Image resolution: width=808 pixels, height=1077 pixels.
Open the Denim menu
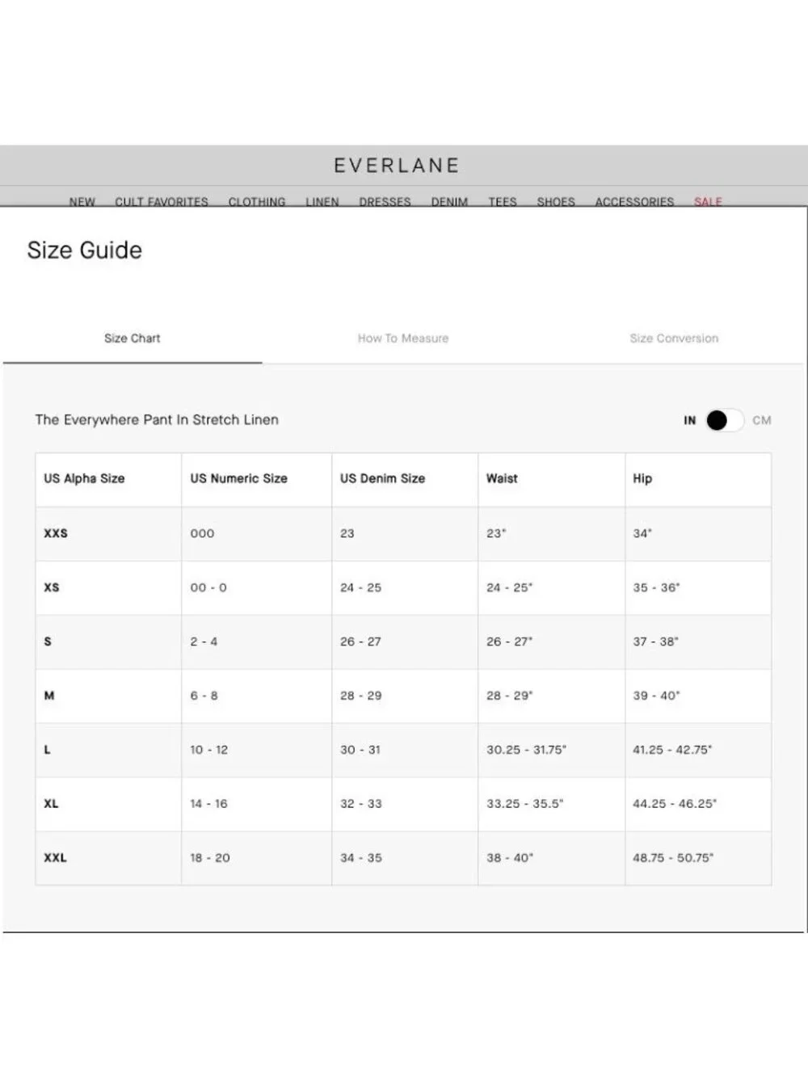pyautogui.click(x=449, y=201)
